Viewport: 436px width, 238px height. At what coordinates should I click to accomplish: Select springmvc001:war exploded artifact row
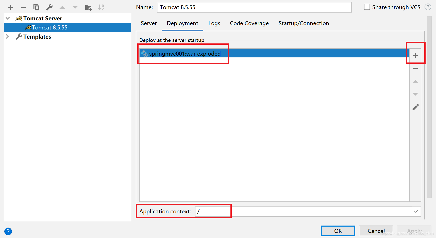point(274,54)
